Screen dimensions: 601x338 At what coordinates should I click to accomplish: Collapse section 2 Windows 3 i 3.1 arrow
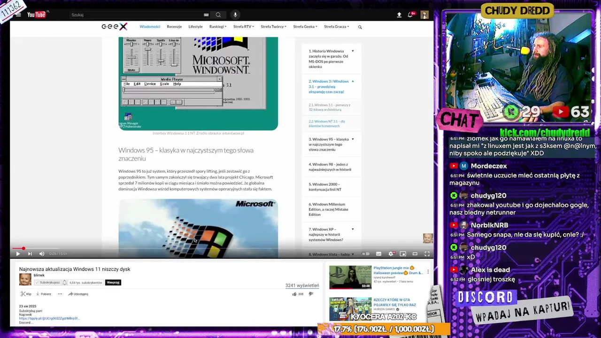tap(353, 81)
